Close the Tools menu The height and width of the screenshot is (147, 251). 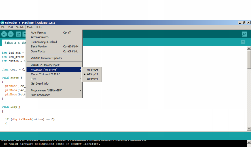pyautogui.click(x=30, y=27)
